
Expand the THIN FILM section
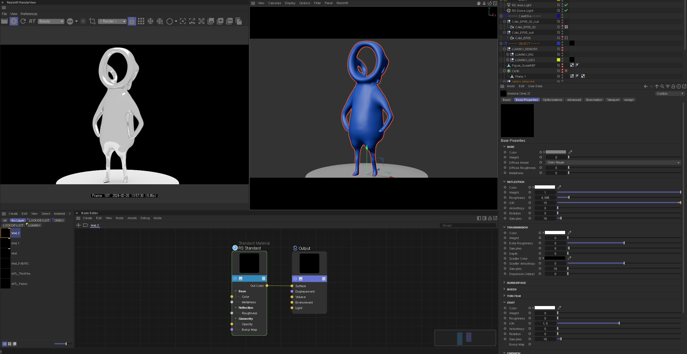504,296
